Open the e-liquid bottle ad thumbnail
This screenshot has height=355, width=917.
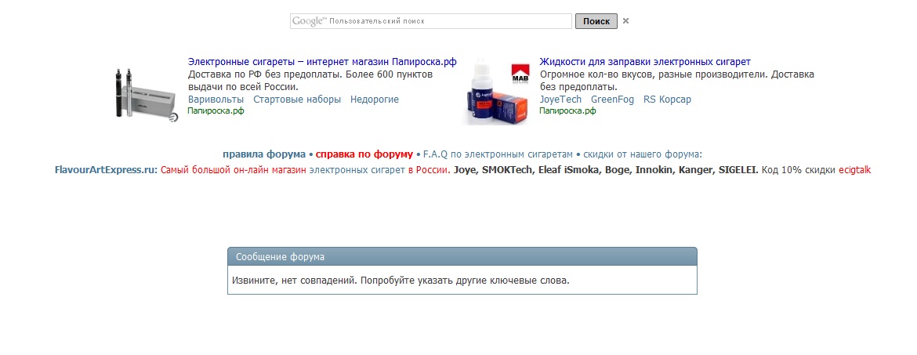pyautogui.click(x=498, y=91)
